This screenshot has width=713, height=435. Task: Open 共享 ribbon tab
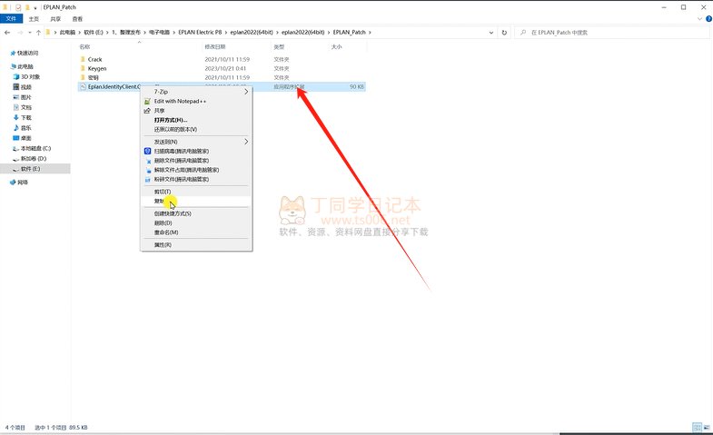click(x=55, y=19)
